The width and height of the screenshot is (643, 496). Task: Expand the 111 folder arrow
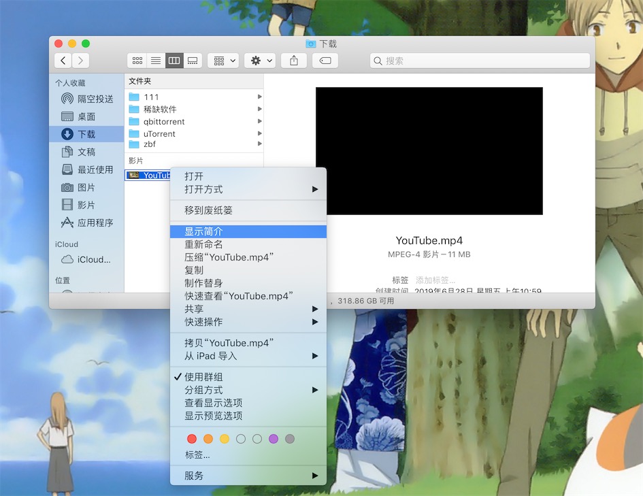click(259, 97)
